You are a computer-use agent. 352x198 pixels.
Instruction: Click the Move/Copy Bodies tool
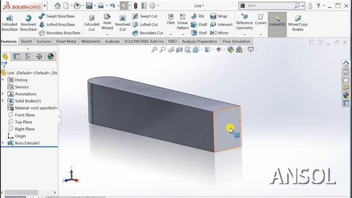coord(298,23)
